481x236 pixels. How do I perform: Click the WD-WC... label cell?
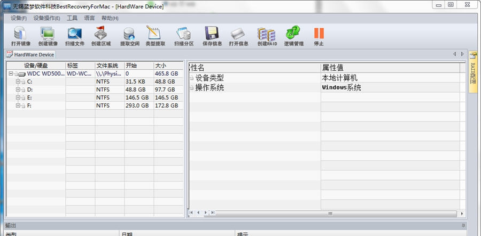click(x=80, y=74)
